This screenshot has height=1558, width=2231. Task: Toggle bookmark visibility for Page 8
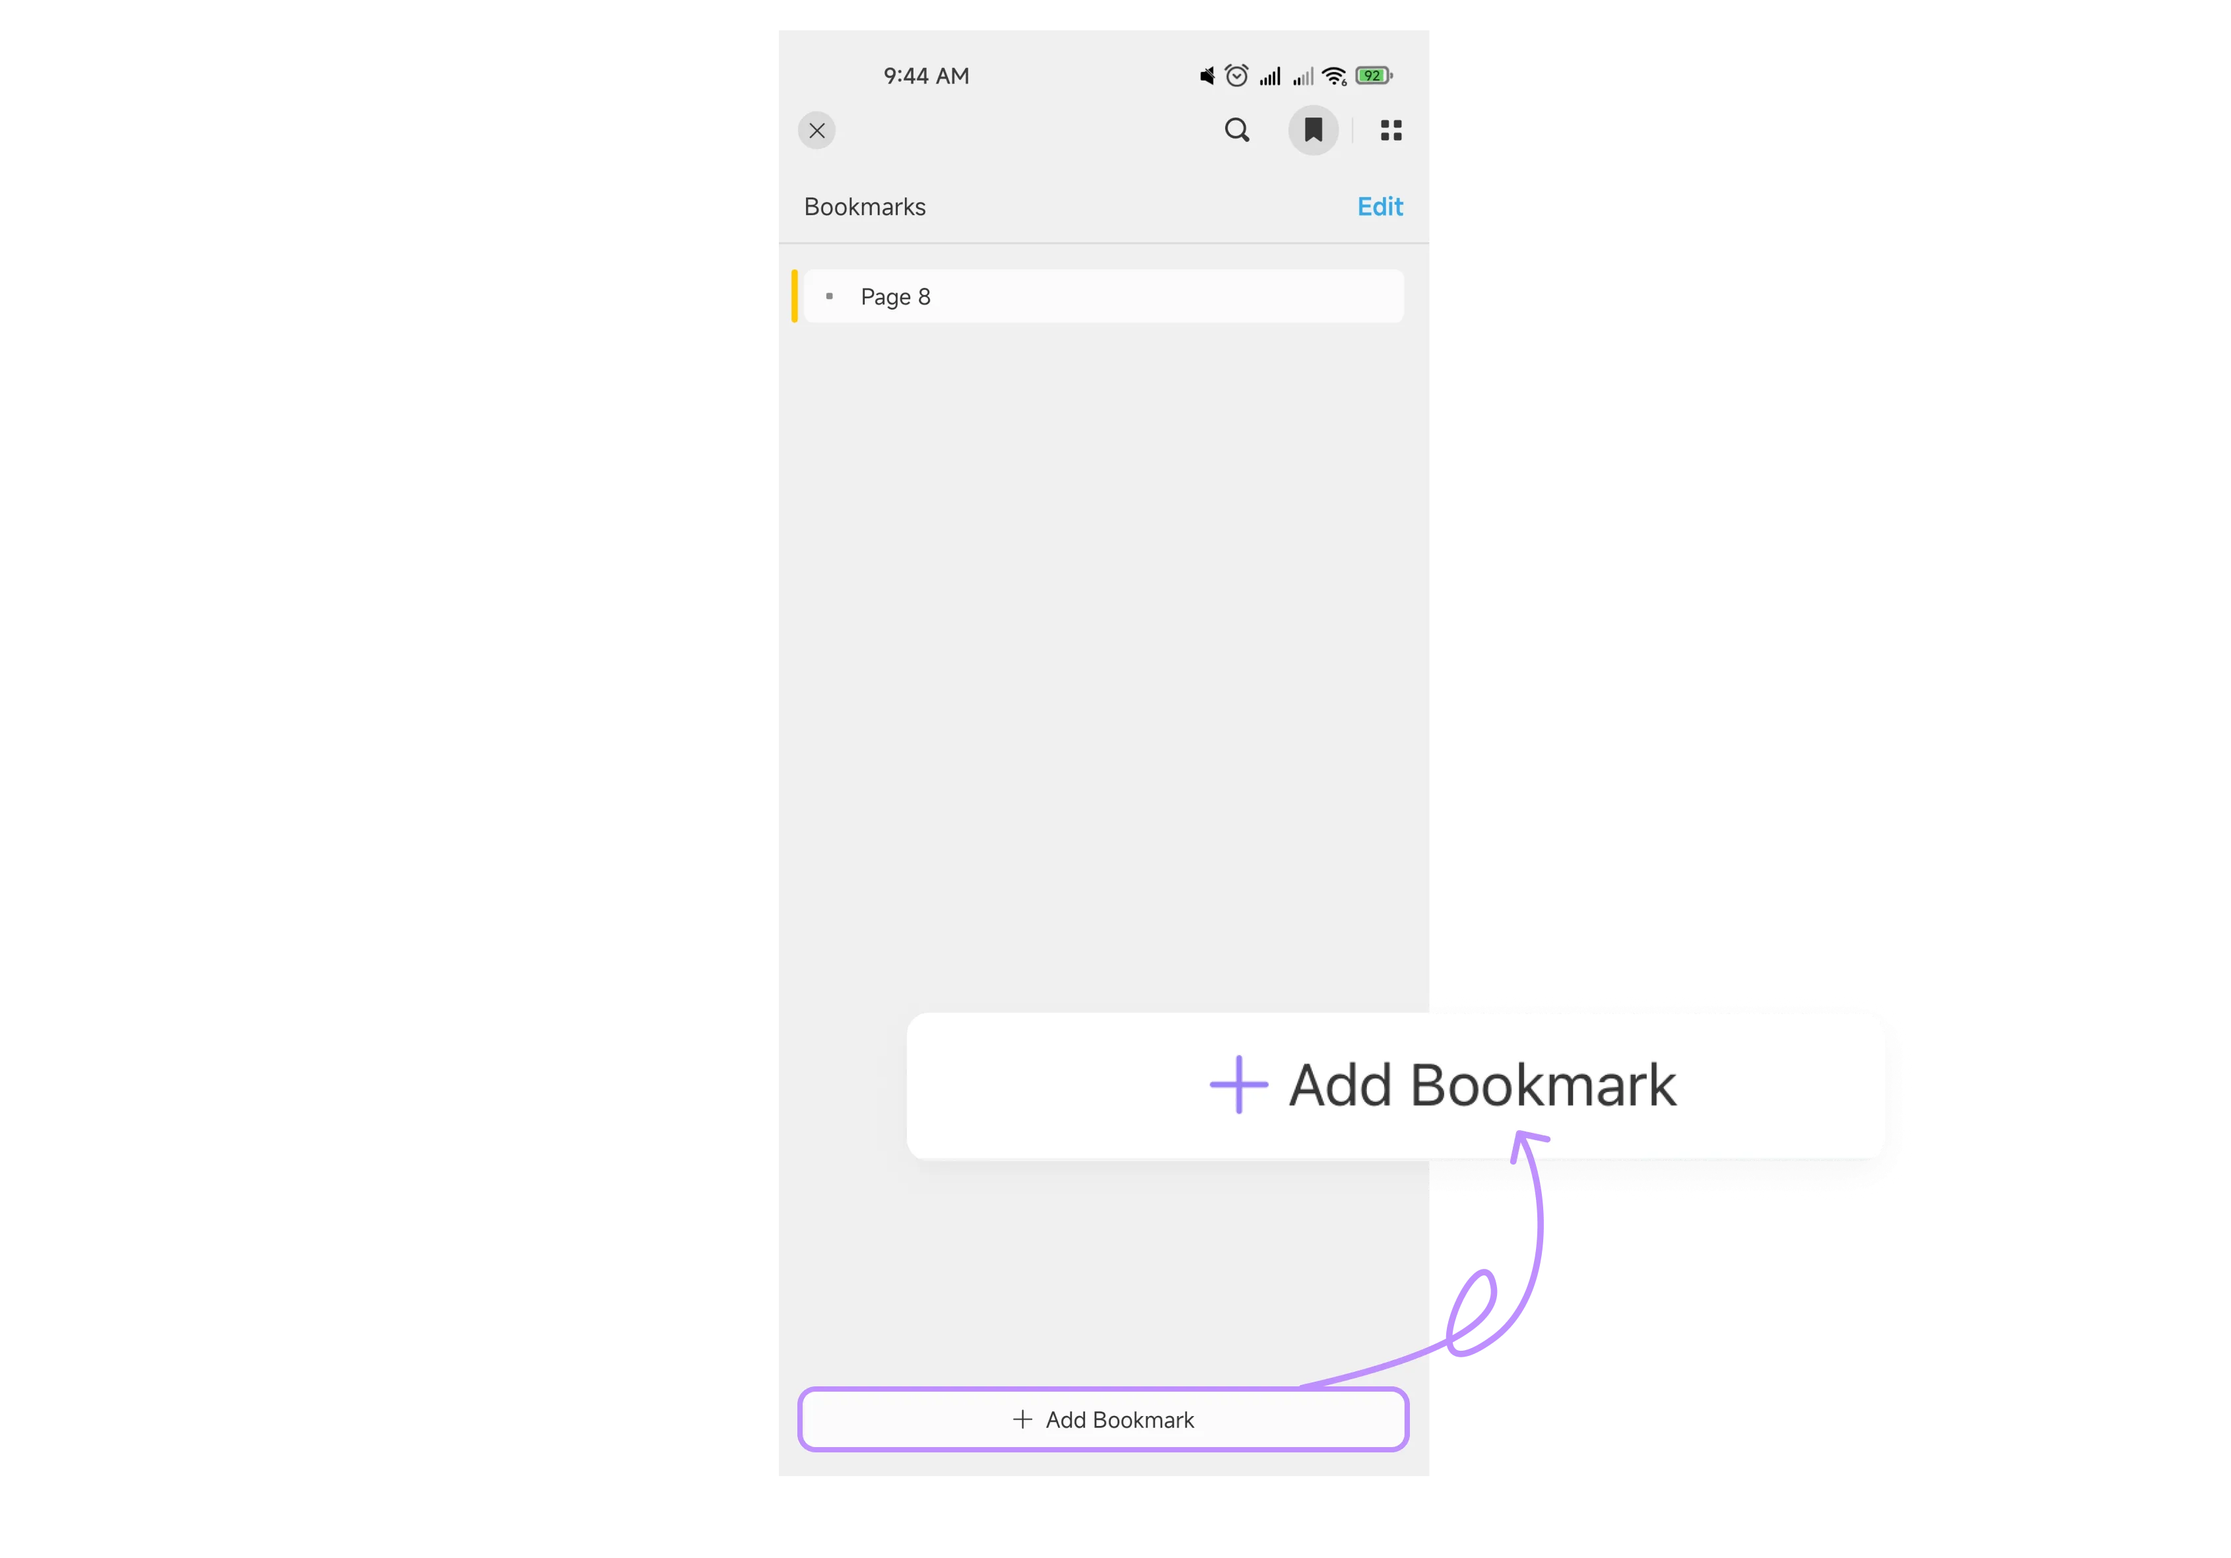831,295
